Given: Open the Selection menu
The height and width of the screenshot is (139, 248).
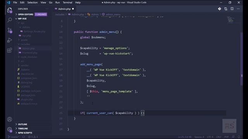Looking at the screenshot, I should [x=33, y=3].
